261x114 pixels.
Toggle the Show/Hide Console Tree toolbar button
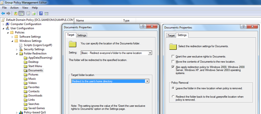click(21, 13)
